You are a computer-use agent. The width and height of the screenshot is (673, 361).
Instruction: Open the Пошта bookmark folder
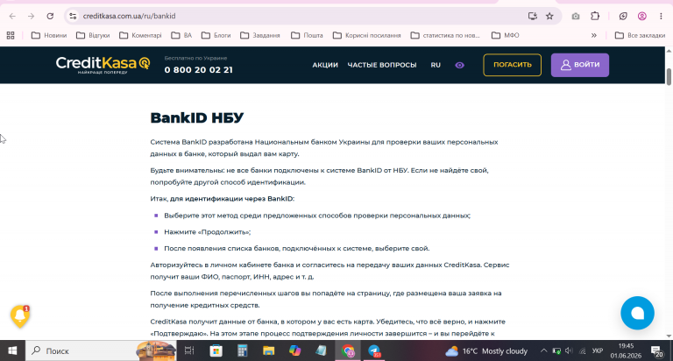[307, 35]
